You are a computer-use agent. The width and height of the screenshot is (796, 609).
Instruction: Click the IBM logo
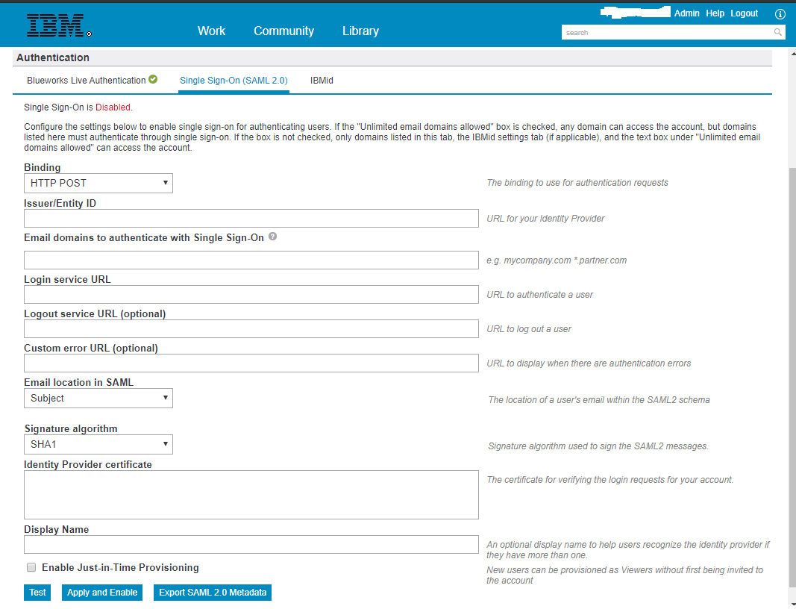pos(59,25)
